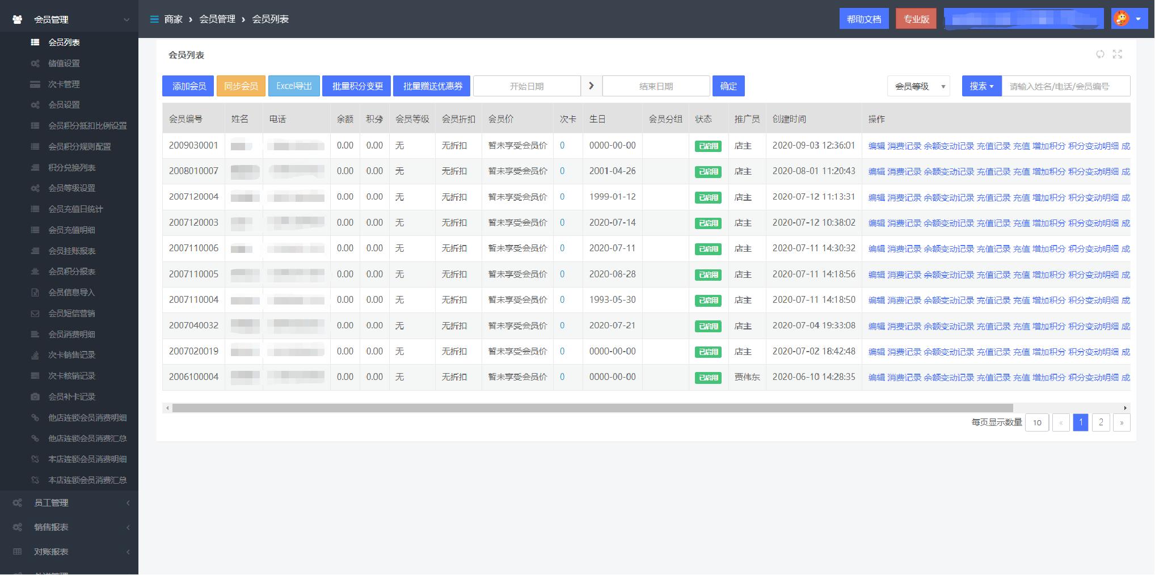Go to page 2 of member list

pyautogui.click(x=1101, y=422)
